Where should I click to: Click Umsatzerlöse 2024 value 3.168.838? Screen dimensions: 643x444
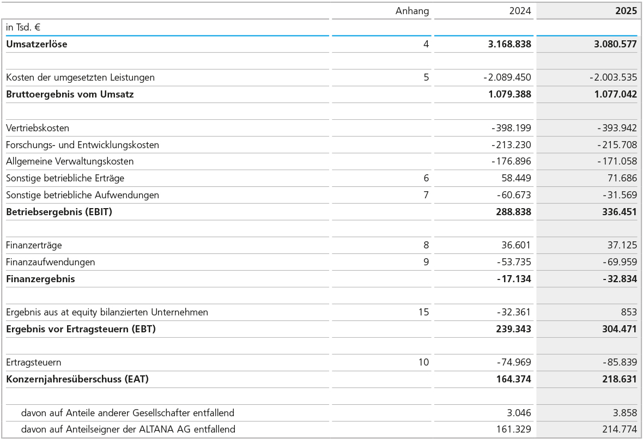[x=509, y=44]
